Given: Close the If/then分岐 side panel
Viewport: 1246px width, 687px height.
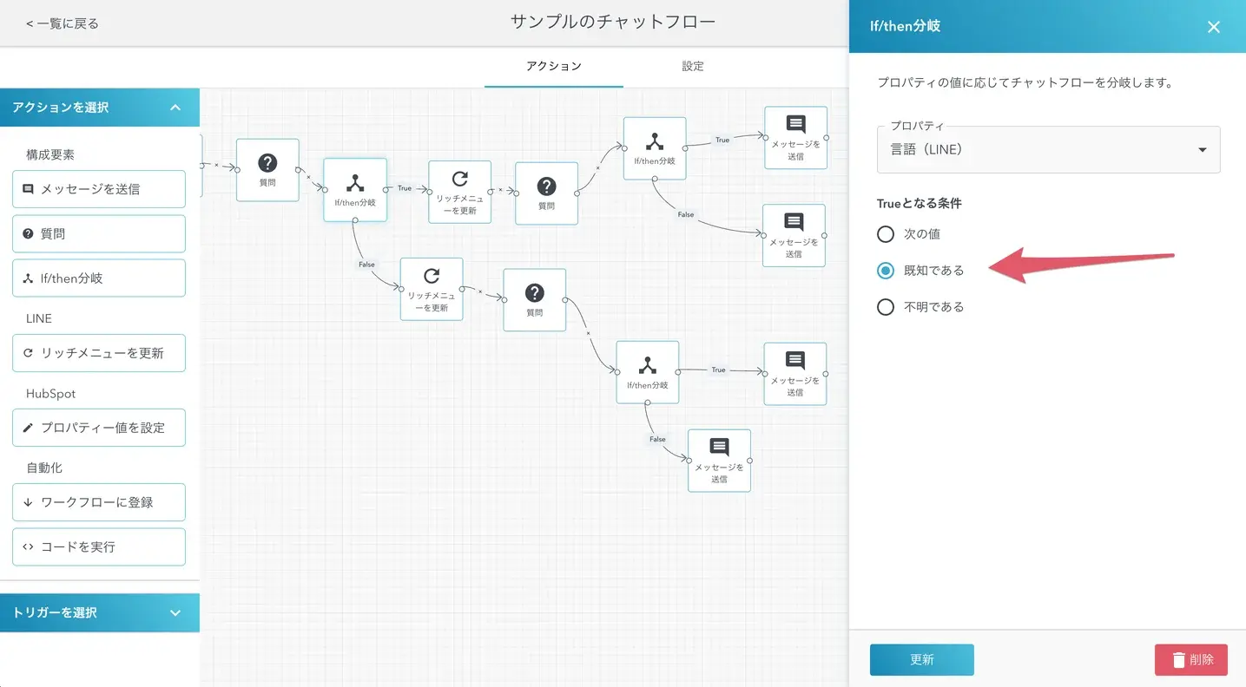Looking at the screenshot, I should click(x=1213, y=27).
